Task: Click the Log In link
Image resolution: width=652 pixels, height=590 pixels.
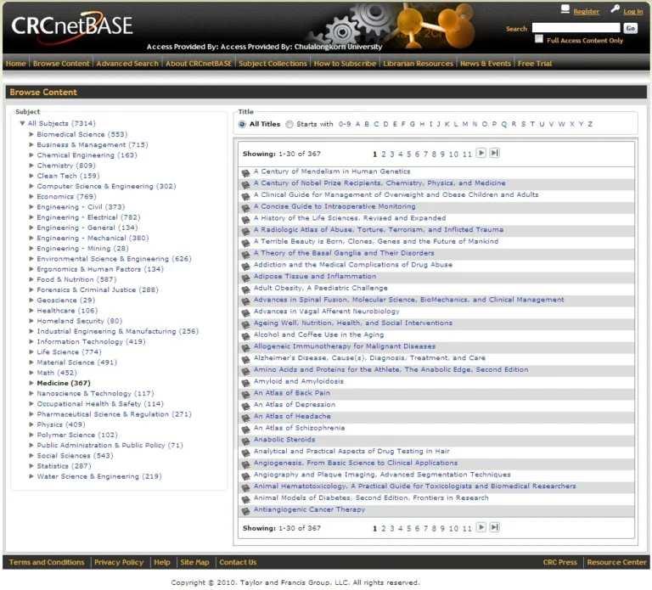Action: [632, 12]
